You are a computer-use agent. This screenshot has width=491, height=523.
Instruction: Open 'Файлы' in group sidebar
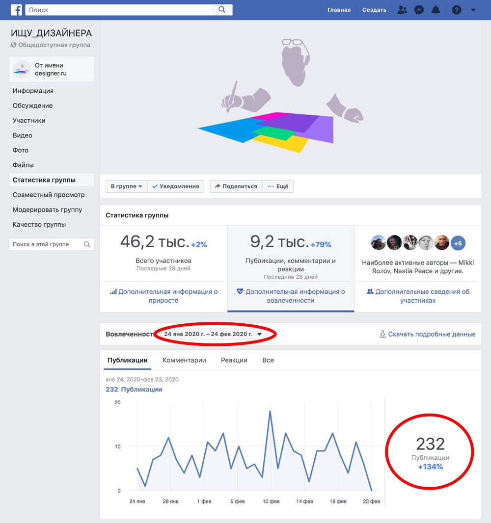point(23,165)
